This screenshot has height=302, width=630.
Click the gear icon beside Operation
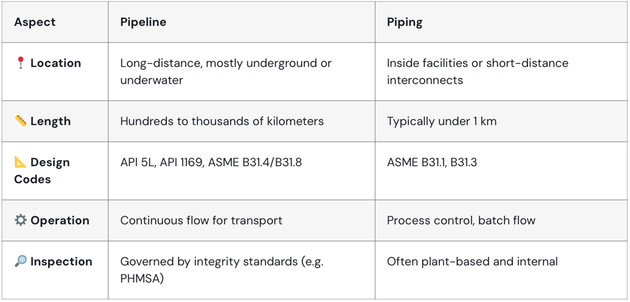[x=20, y=220]
